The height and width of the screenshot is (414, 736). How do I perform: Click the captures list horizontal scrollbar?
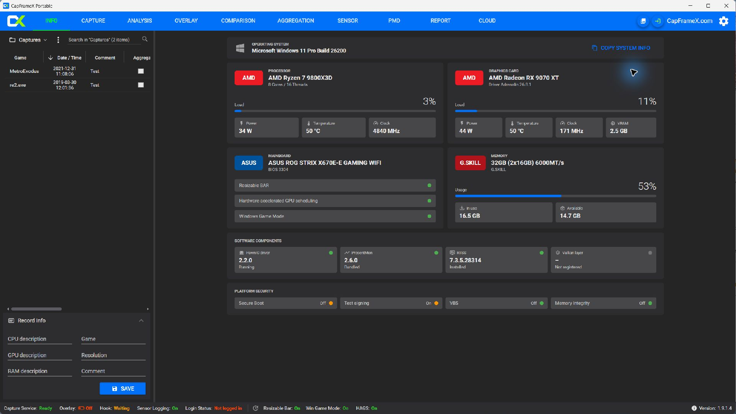[x=36, y=309]
